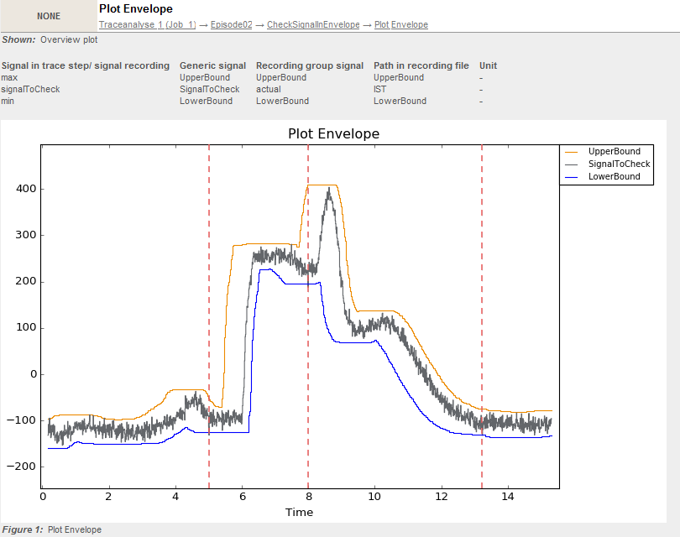
Task: Select the NONE verdict cell
Action: coord(49,16)
